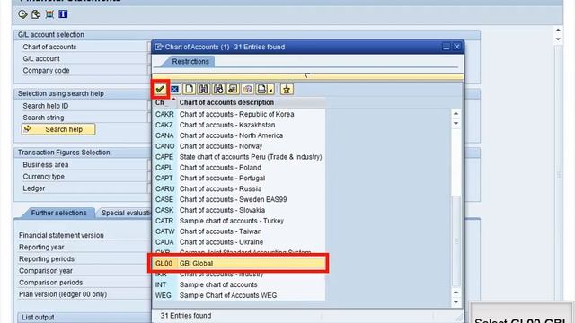The height and width of the screenshot is (323, 575).
Task: Sort by Ch column header
Action: coord(164,102)
